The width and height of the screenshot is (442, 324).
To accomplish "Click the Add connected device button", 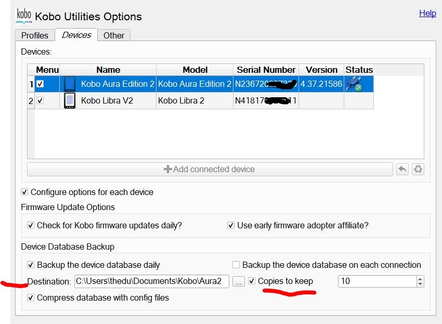I will pos(210,170).
